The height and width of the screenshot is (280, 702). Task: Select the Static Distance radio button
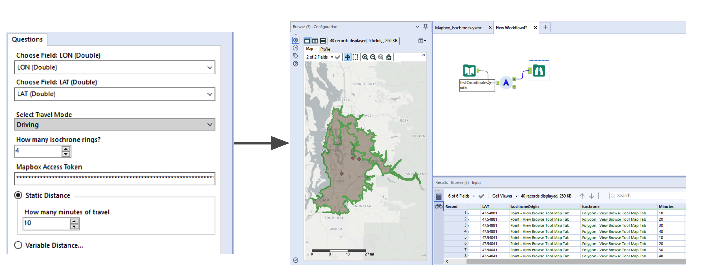pyautogui.click(x=18, y=195)
